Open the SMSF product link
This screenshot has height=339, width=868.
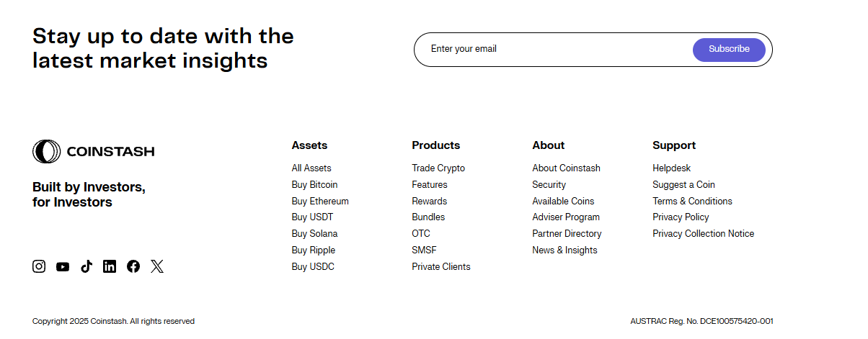pos(424,250)
